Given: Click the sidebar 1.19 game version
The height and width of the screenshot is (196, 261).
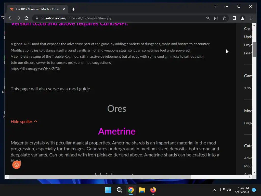Looking at the screenshot, I should (248, 88).
